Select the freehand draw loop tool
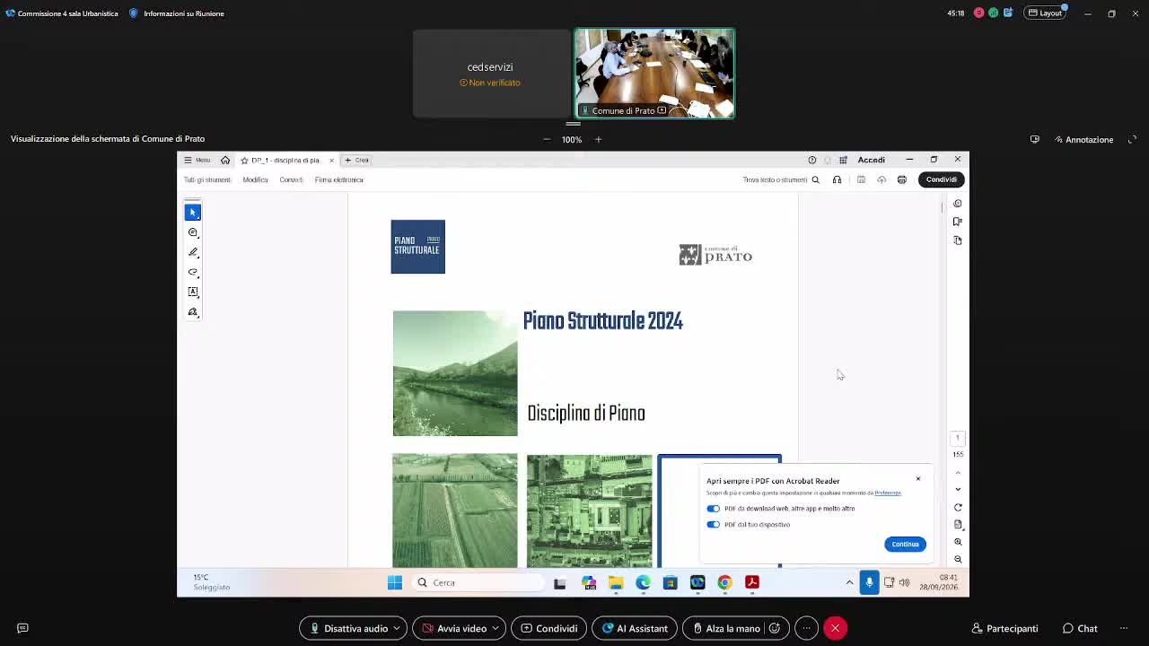Image resolution: width=1149 pixels, height=646 pixels. pyautogui.click(x=193, y=272)
